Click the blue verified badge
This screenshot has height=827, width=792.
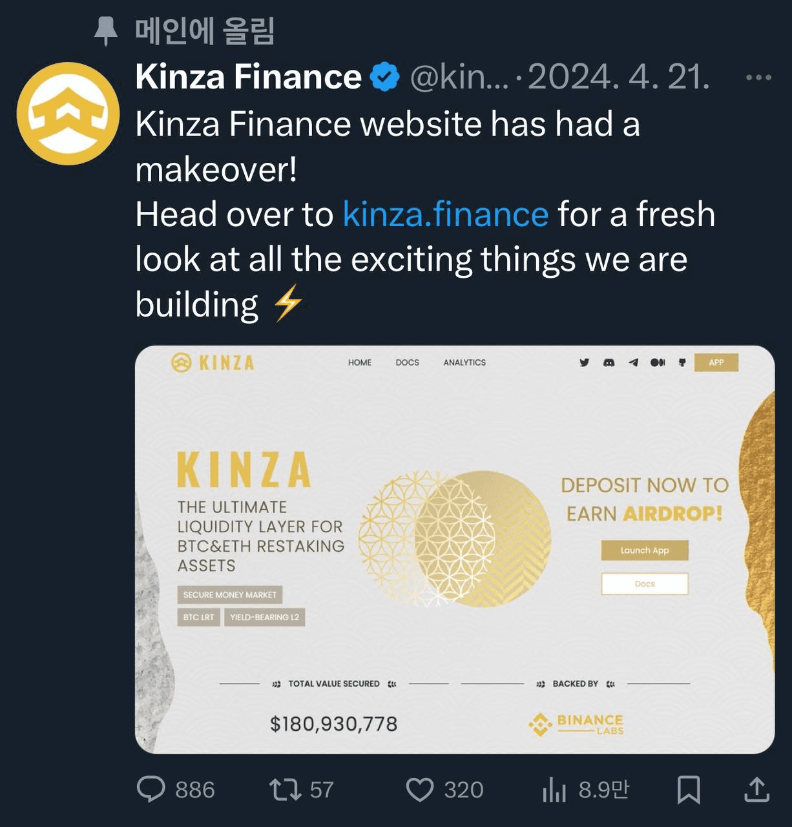click(x=385, y=77)
